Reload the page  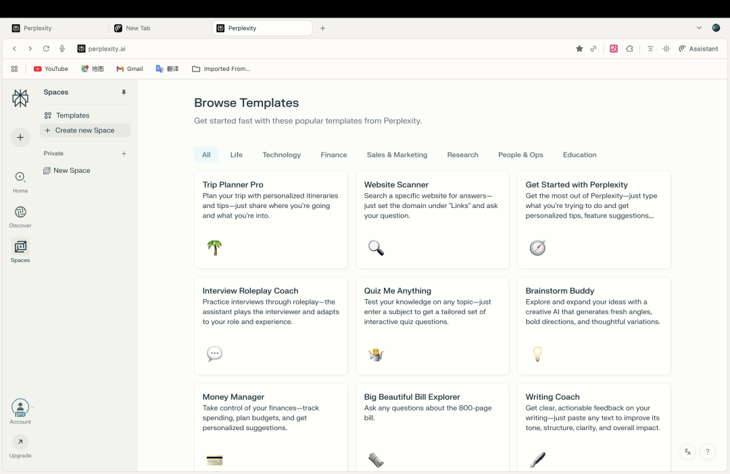coord(46,49)
